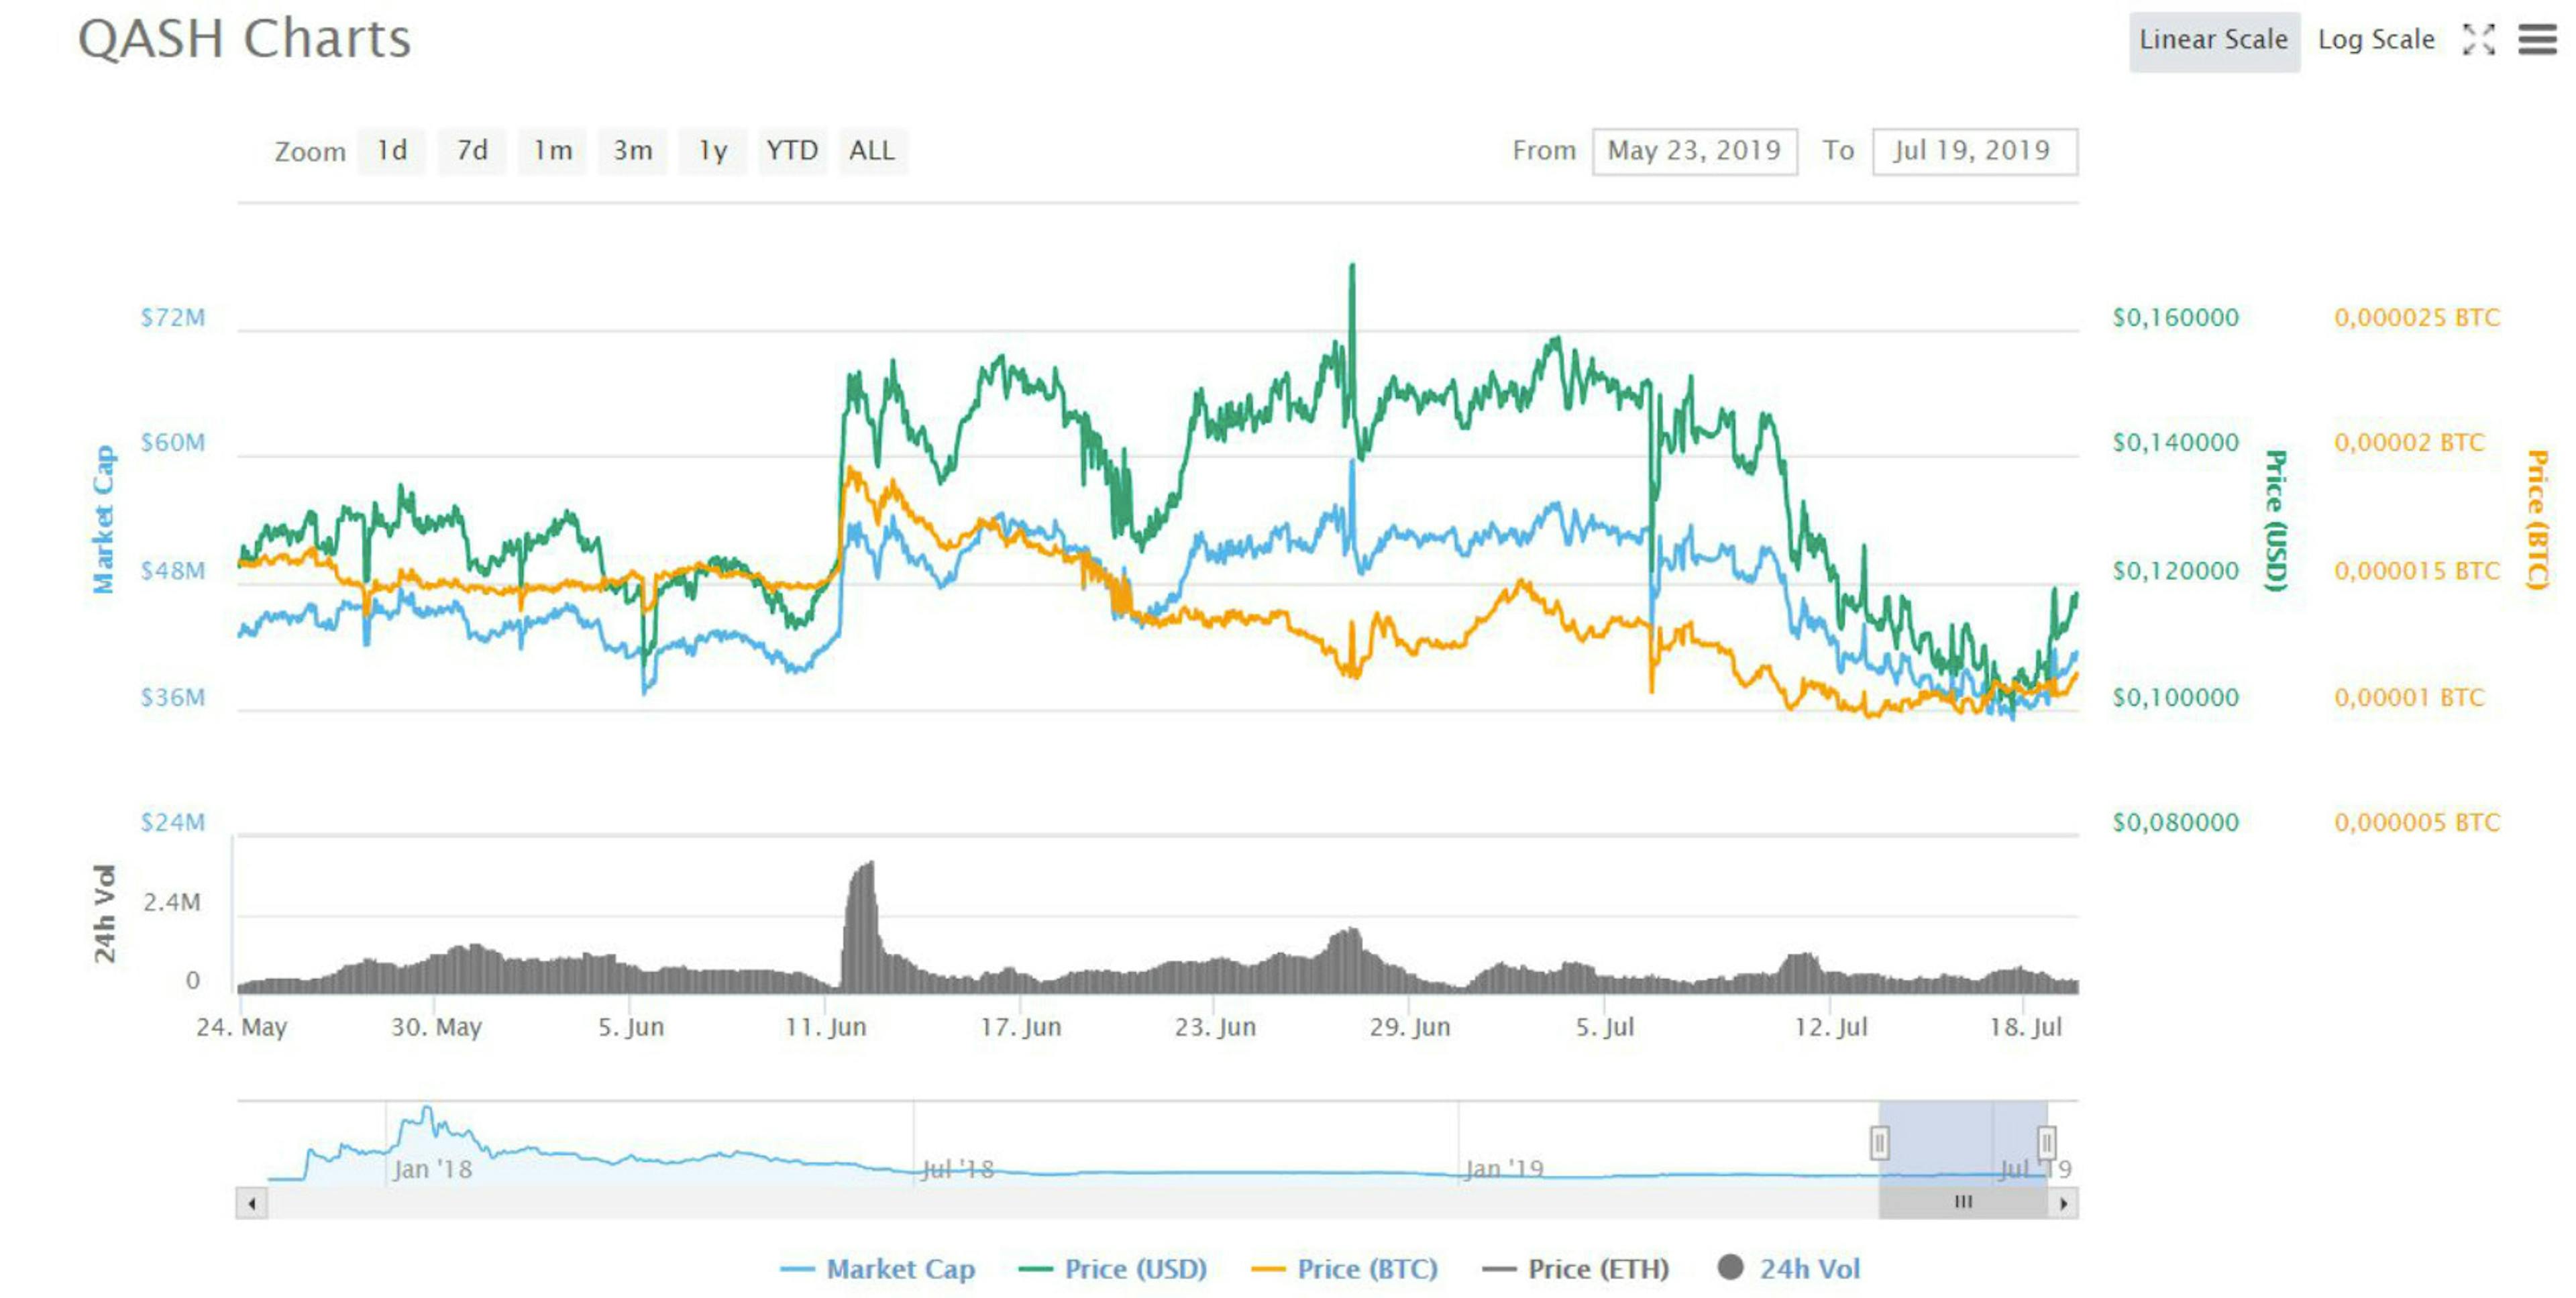Click the $36M market cap label
2576x1298 pixels.
coord(172,697)
